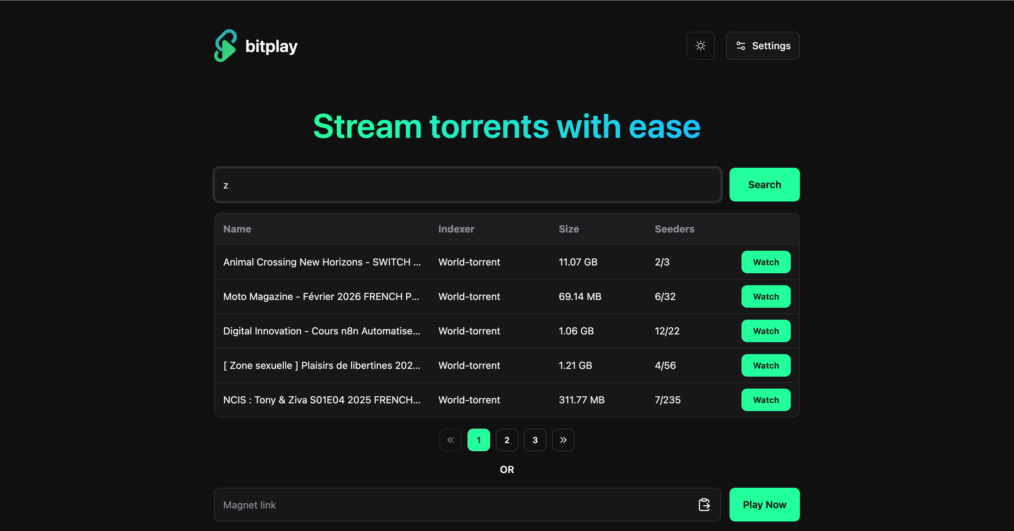Click the bitplay logo icon
1014x531 pixels.
225,46
